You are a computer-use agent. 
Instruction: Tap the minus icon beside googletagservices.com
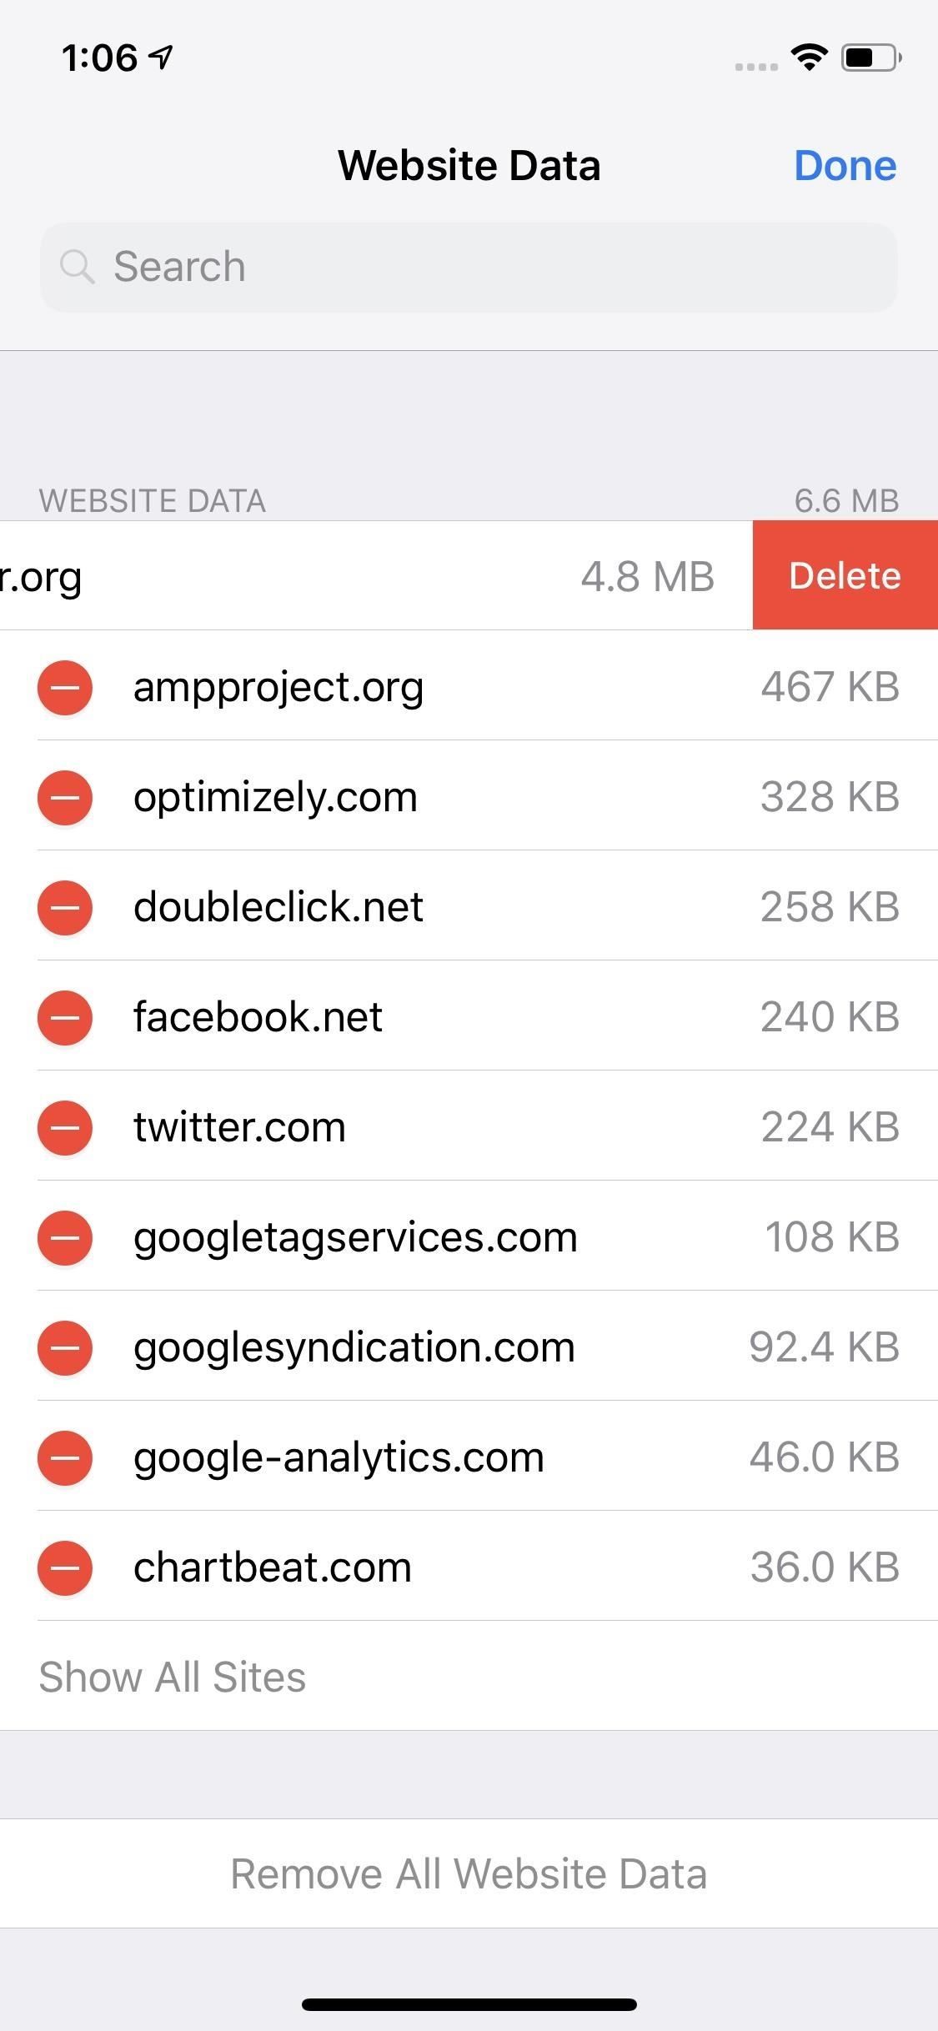point(64,1238)
